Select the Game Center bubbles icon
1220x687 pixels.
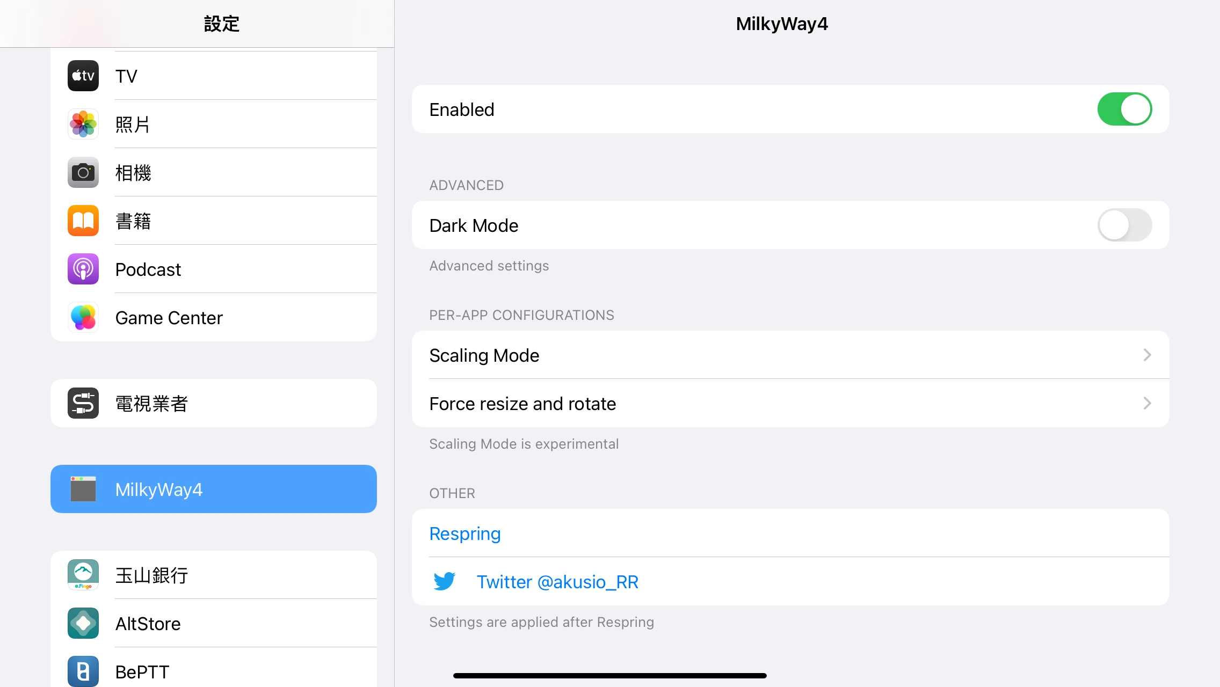point(83,317)
